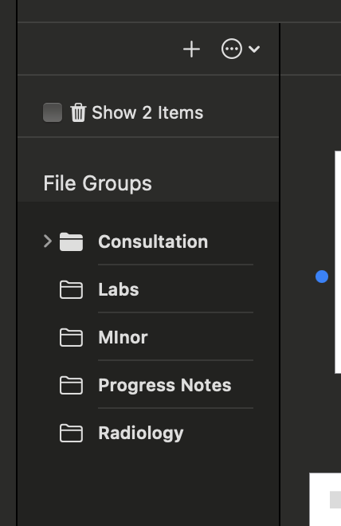Click the Labs folder icon
The image size is (341, 526).
coord(71,289)
